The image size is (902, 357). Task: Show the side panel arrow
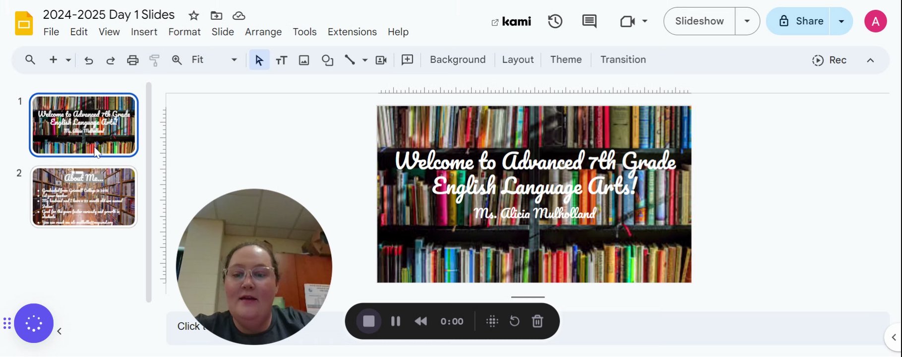[x=894, y=337]
